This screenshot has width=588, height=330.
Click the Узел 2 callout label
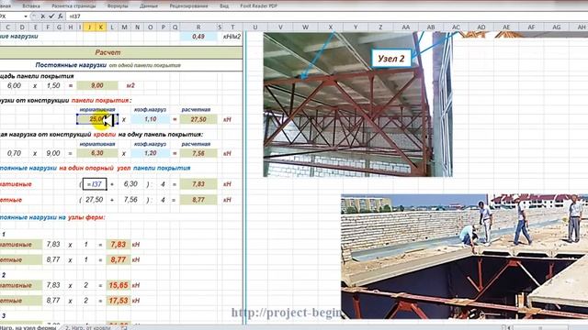point(391,59)
